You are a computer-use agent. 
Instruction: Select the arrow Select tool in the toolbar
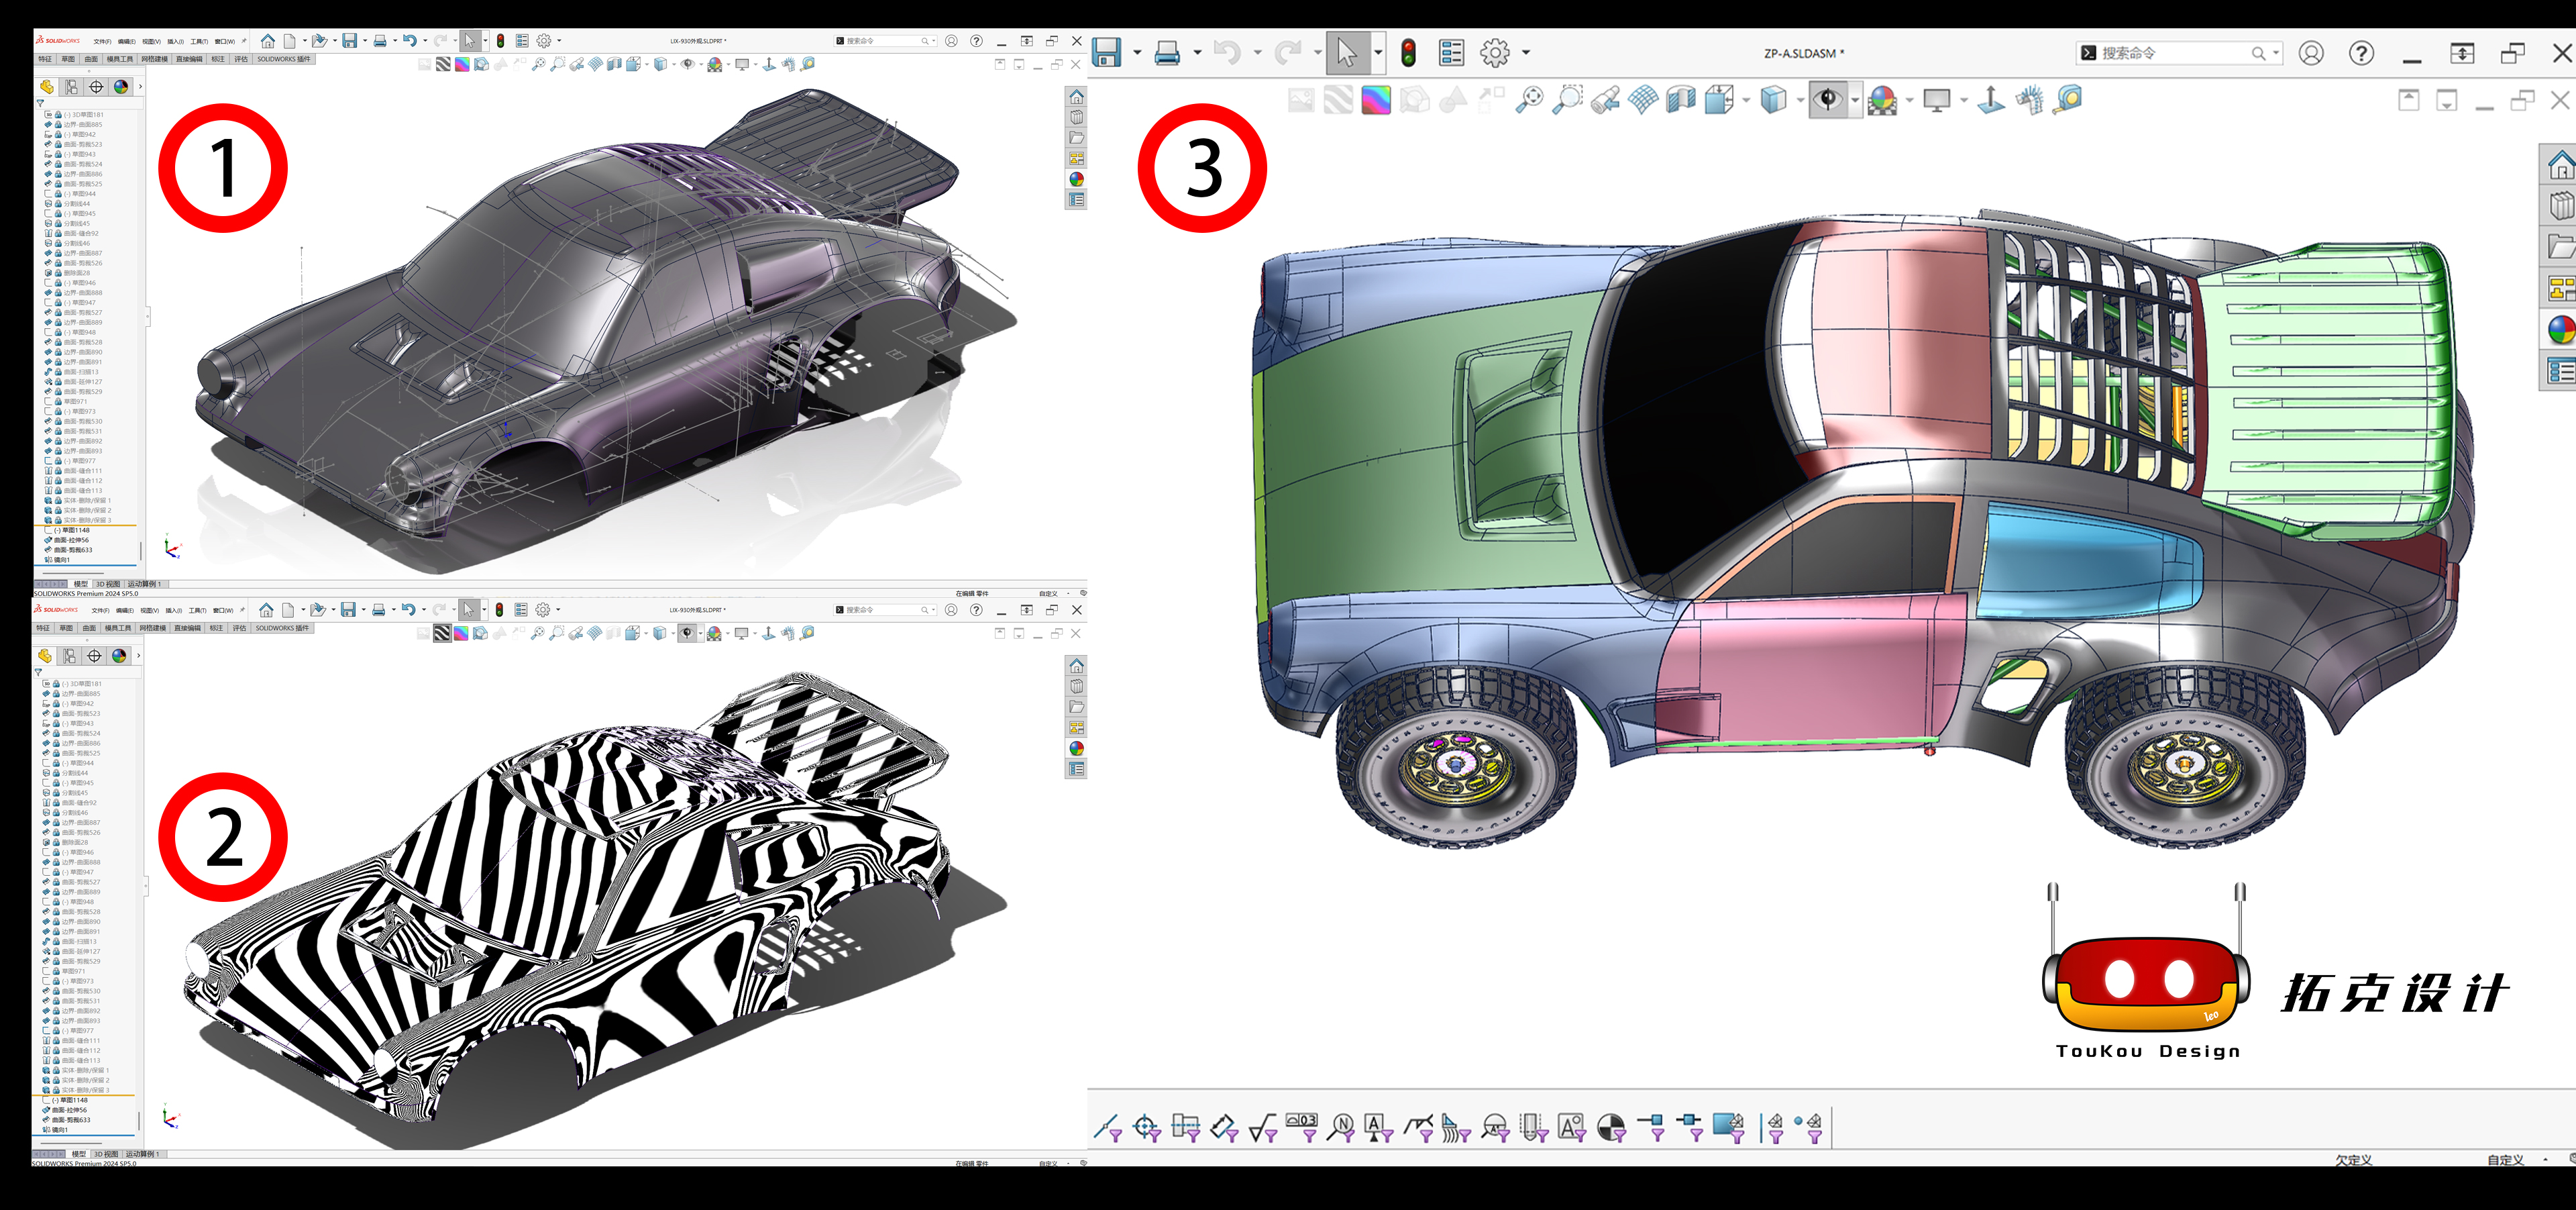(1347, 52)
